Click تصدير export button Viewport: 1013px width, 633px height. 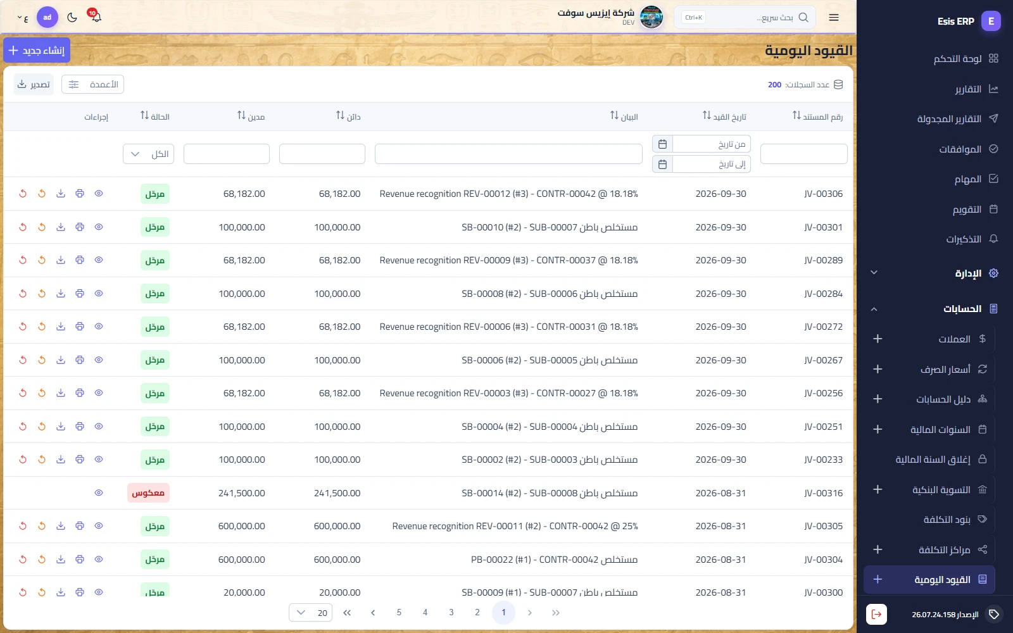tap(34, 84)
